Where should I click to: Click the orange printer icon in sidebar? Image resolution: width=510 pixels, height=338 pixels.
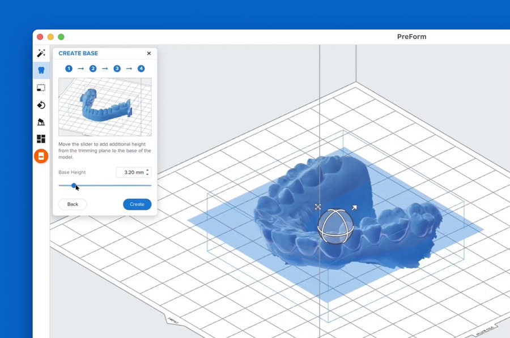41,156
